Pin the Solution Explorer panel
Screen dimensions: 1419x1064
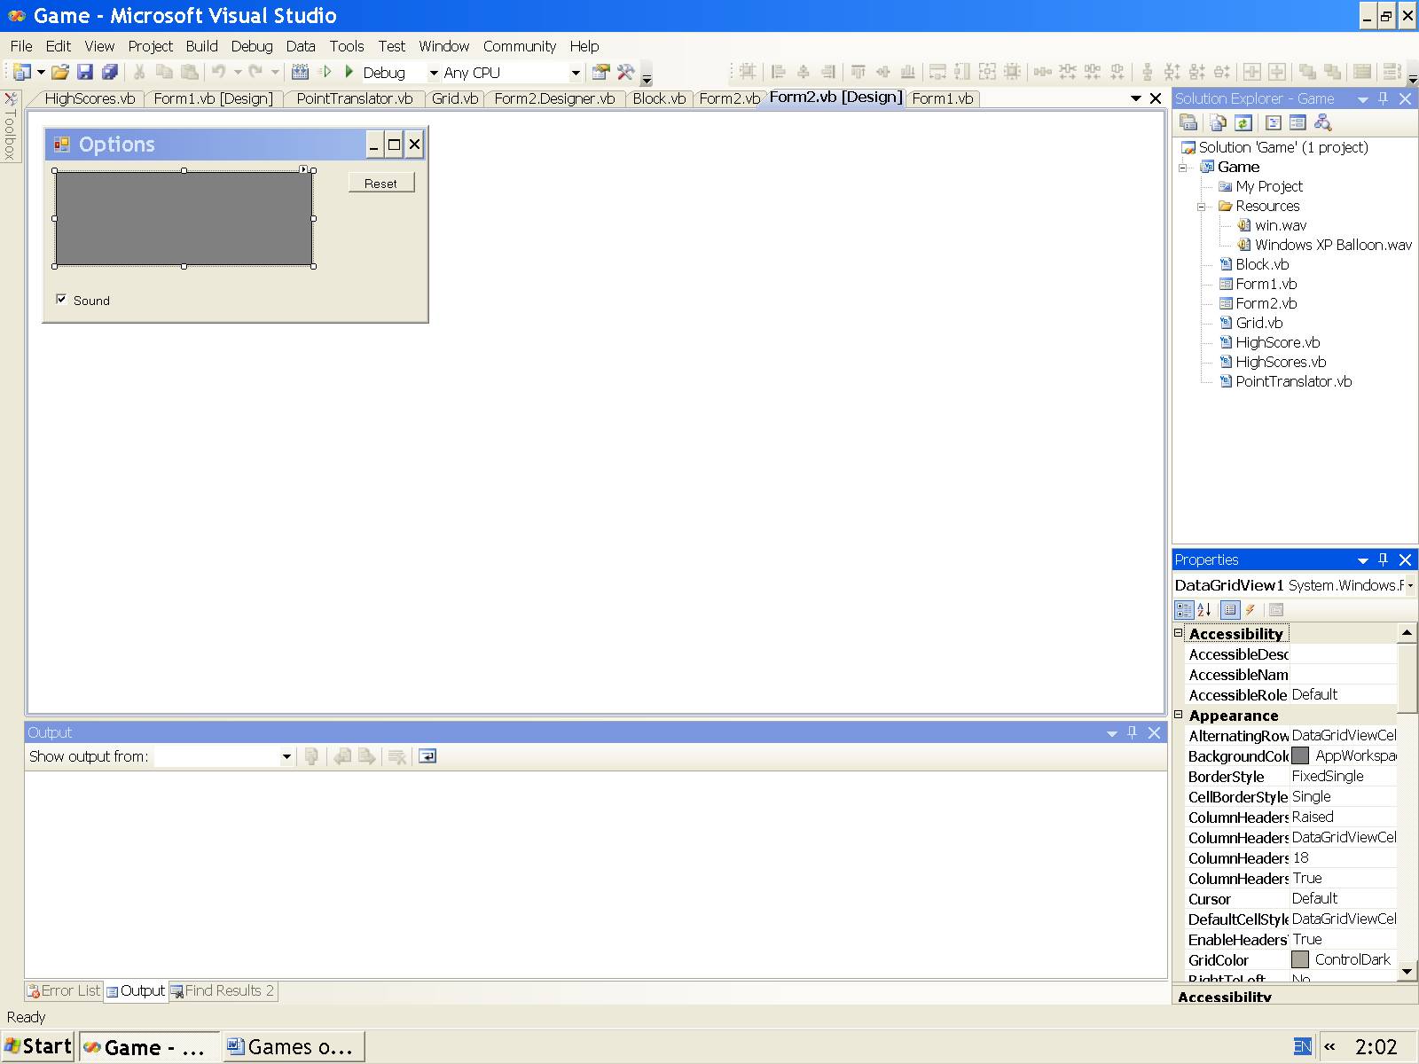click(x=1384, y=98)
